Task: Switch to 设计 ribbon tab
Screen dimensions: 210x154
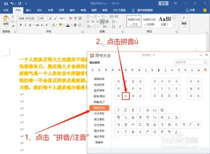Action: [x=39, y=10]
